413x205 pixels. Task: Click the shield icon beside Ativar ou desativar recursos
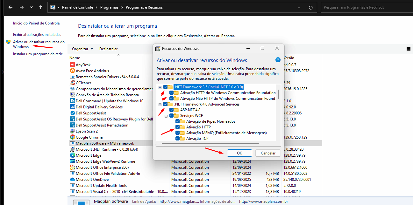(x=9, y=42)
